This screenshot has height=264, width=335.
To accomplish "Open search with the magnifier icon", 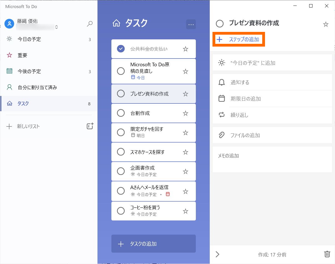I will click(x=89, y=24).
